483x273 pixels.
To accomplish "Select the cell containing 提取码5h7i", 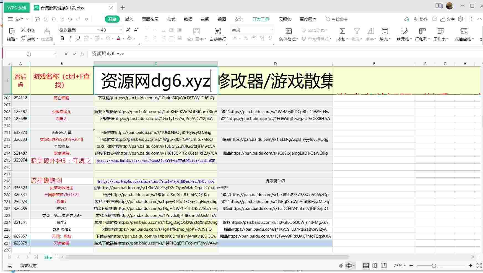I will [x=275, y=181].
